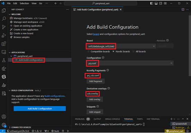Switch to the PORTS tab

pos(140,119)
